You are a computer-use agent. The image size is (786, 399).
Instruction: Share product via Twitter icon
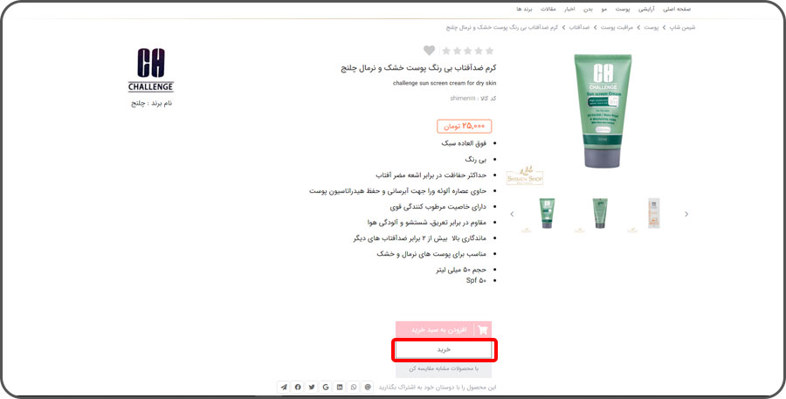(312, 387)
